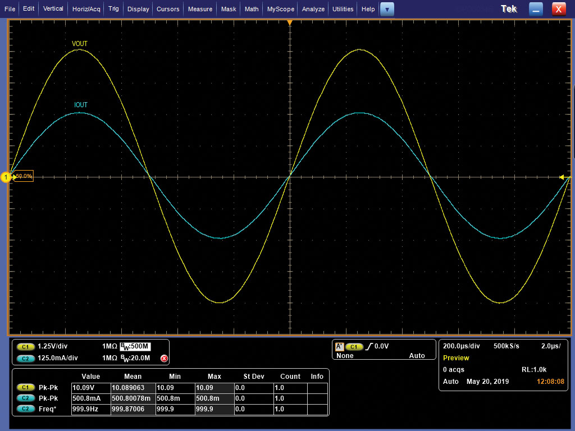Image resolution: width=575 pixels, height=431 pixels.
Task: Click the Count column header
Action: pos(290,377)
